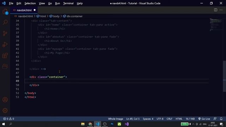226x127 pixels.
Task: Place cursor on empty line 49
Action: 117,81
